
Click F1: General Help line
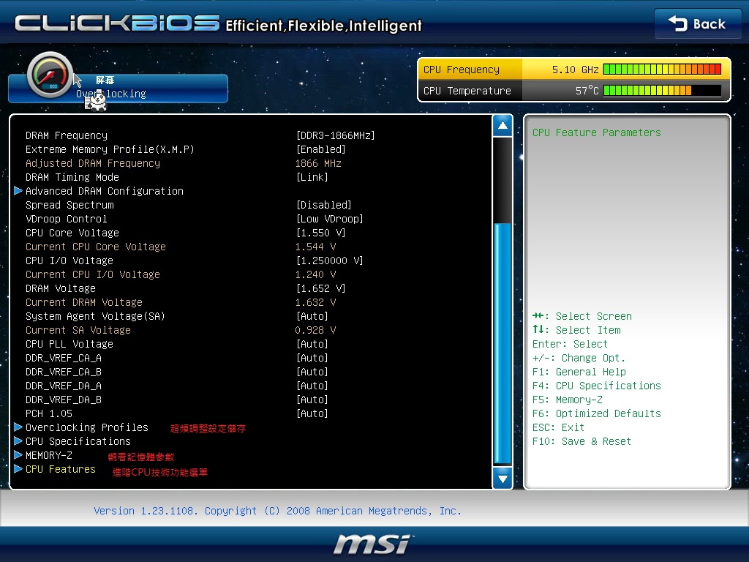click(579, 372)
